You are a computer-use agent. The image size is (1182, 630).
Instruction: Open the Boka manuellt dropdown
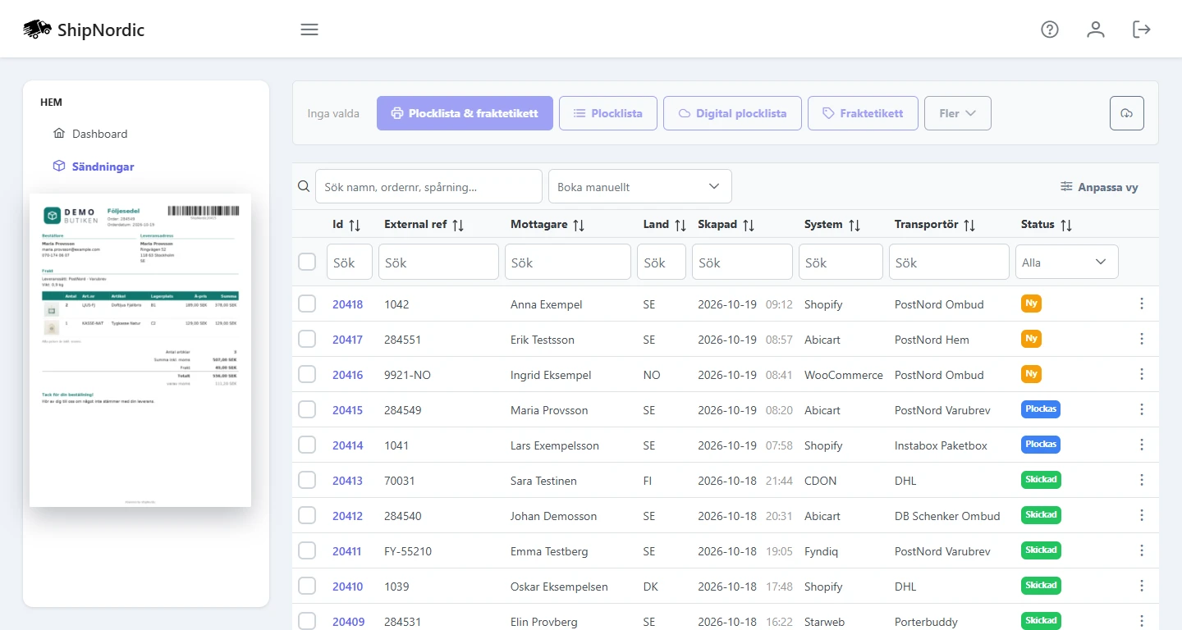pyautogui.click(x=640, y=187)
